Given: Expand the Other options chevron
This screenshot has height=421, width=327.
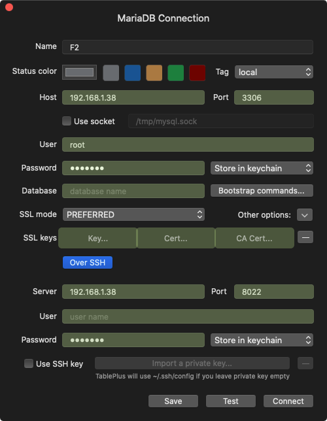Looking at the screenshot, I should [x=305, y=215].
